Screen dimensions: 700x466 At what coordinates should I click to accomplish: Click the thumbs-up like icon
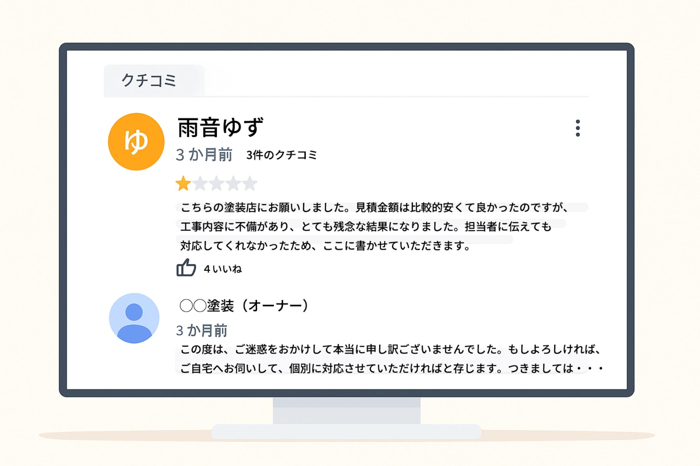186,268
